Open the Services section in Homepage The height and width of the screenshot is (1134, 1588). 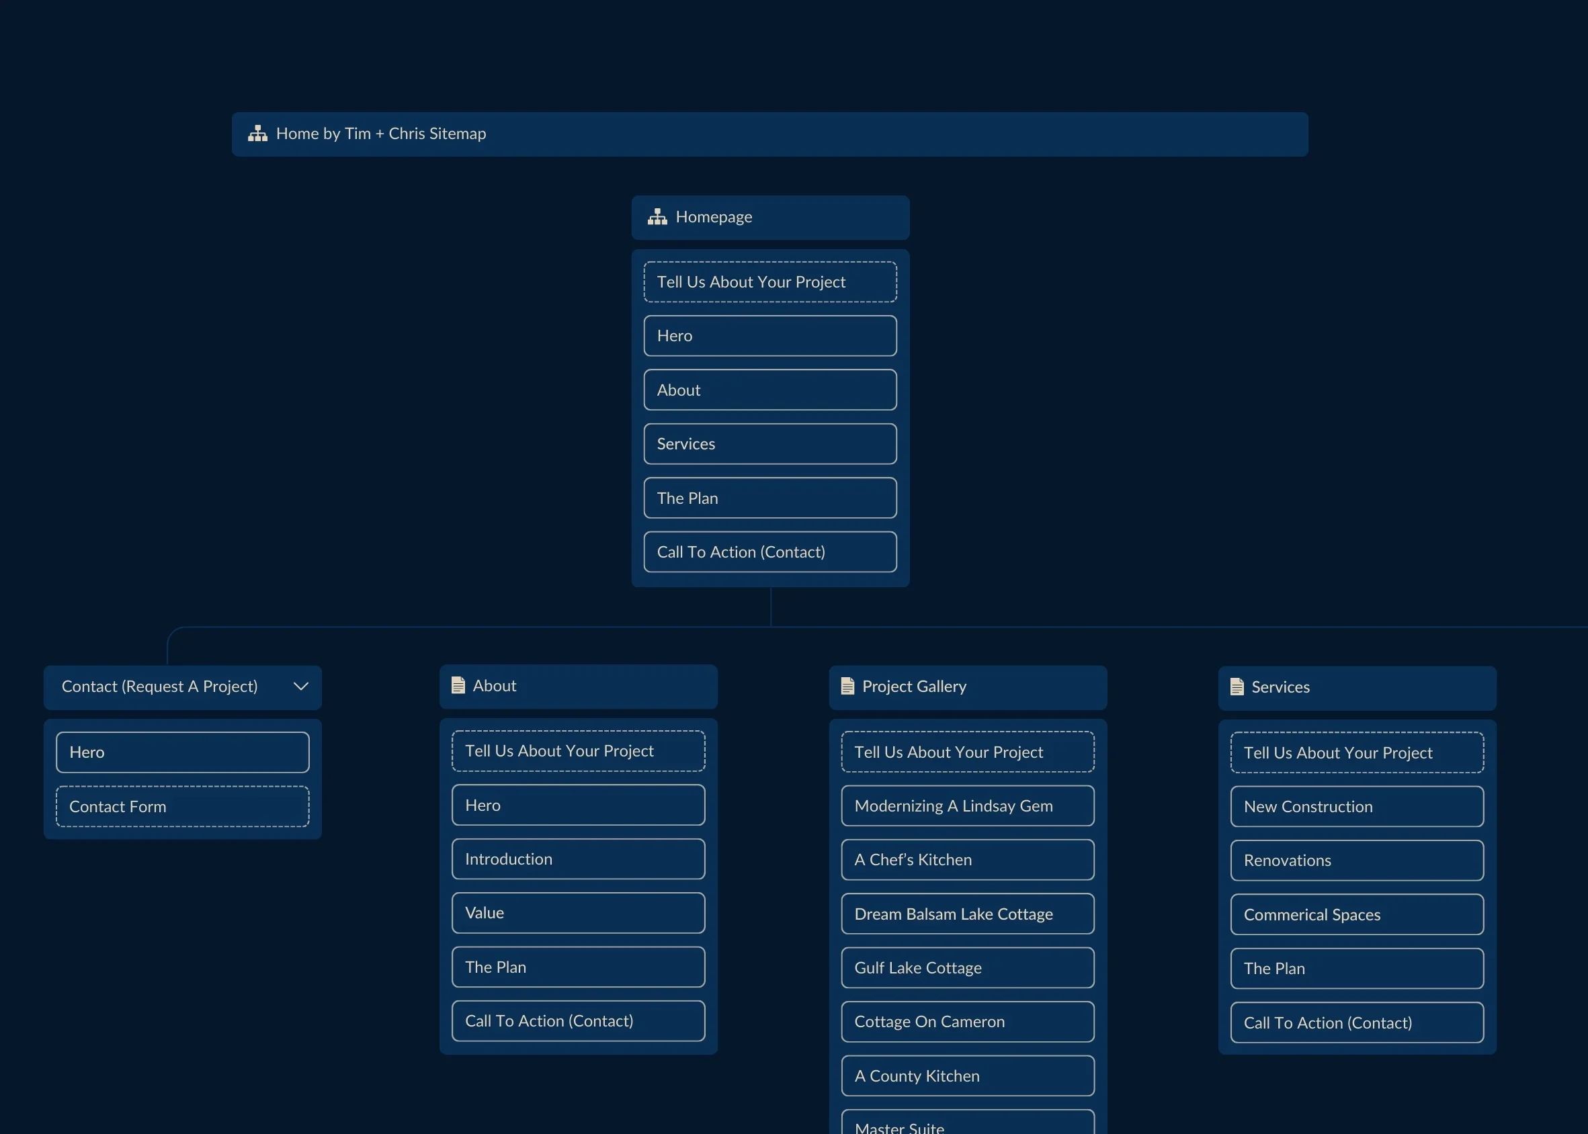(x=769, y=444)
